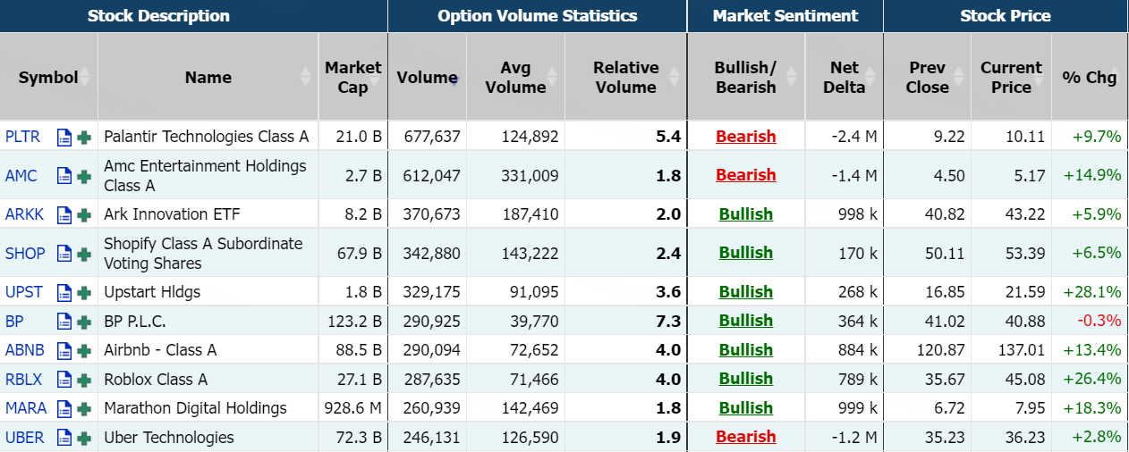Open the MARA symbol link
Image resolution: width=1129 pixels, height=452 pixels.
point(25,408)
